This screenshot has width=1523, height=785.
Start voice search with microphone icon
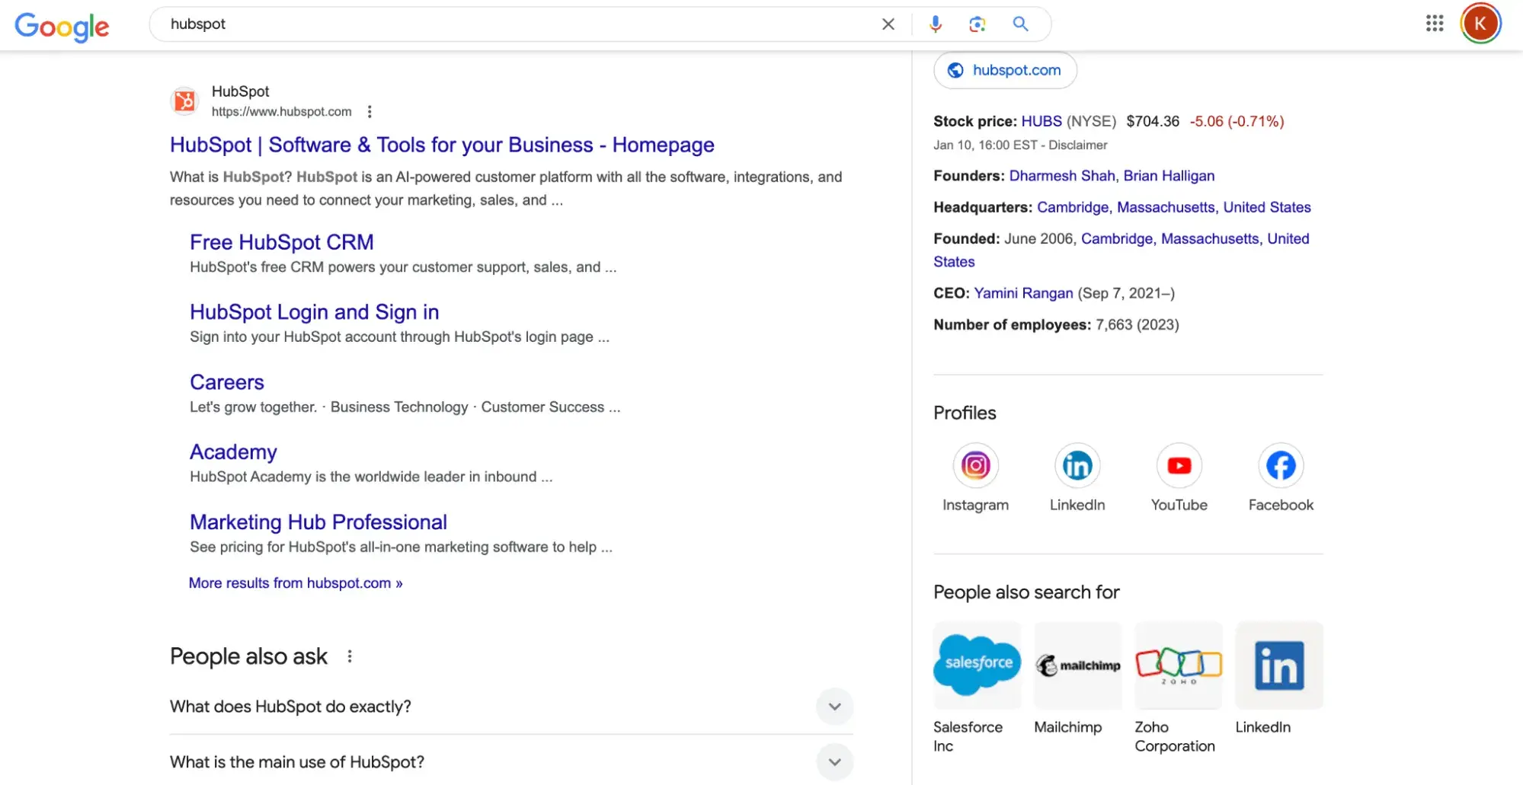click(935, 24)
